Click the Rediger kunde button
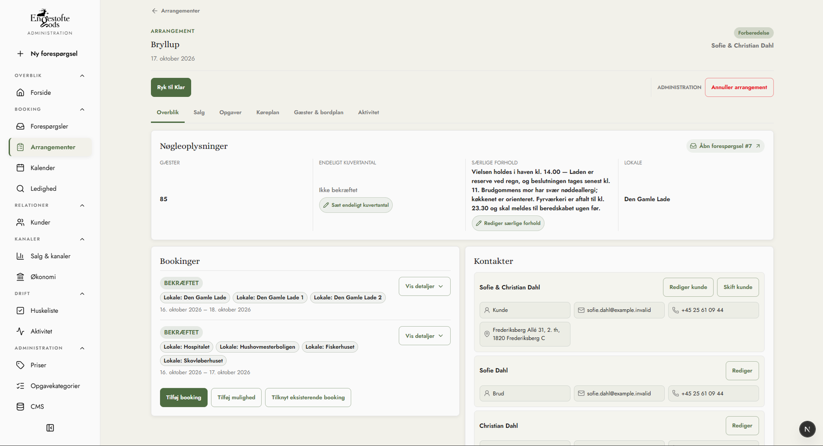This screenshot has width=823, height=446. [x=688, y=287]
